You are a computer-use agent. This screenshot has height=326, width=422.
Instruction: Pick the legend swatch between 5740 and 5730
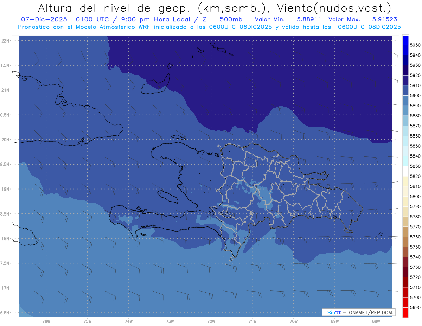405,262
